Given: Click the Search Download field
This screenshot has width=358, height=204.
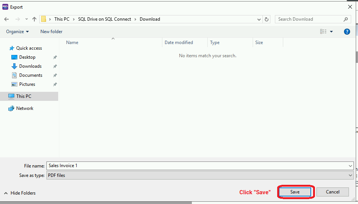Looking at the screenshot, I should [x=309, y=19].
